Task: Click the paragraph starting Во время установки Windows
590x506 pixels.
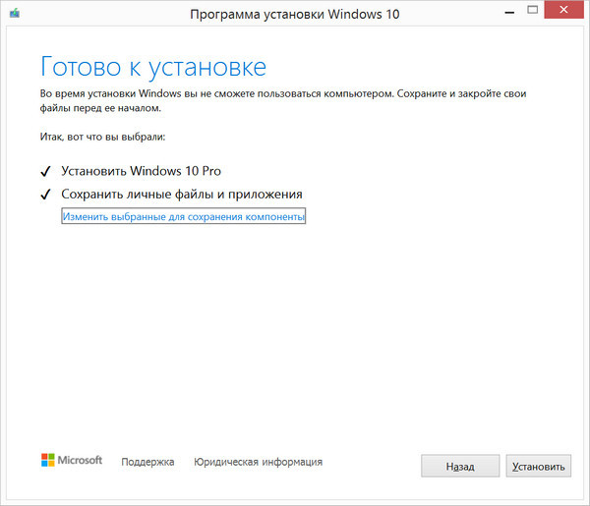Action: pyautogui.click(x=283, y=101)
